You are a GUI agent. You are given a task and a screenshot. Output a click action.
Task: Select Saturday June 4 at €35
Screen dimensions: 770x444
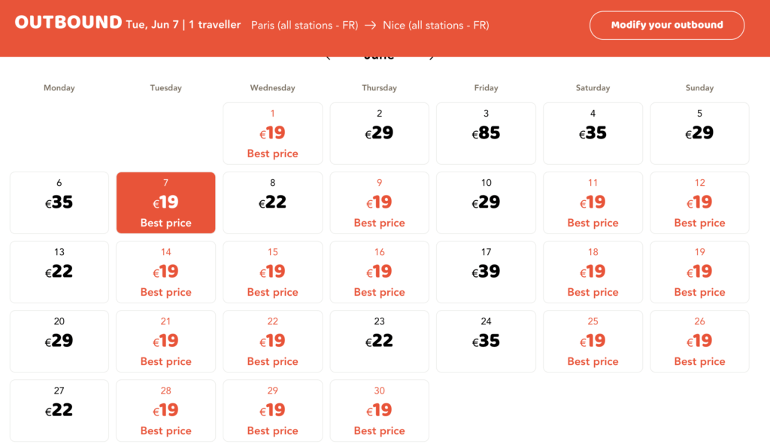pyautogui.click(x=593, y=133)
